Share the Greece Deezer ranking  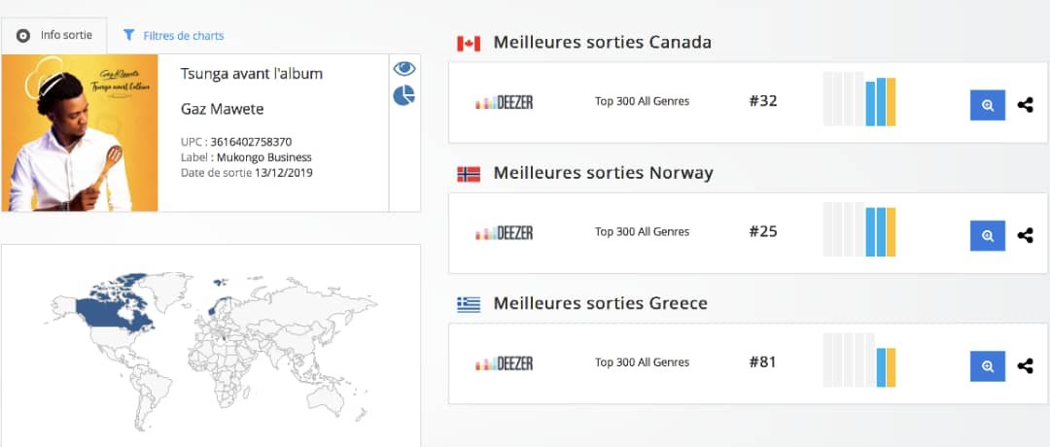1025,366
